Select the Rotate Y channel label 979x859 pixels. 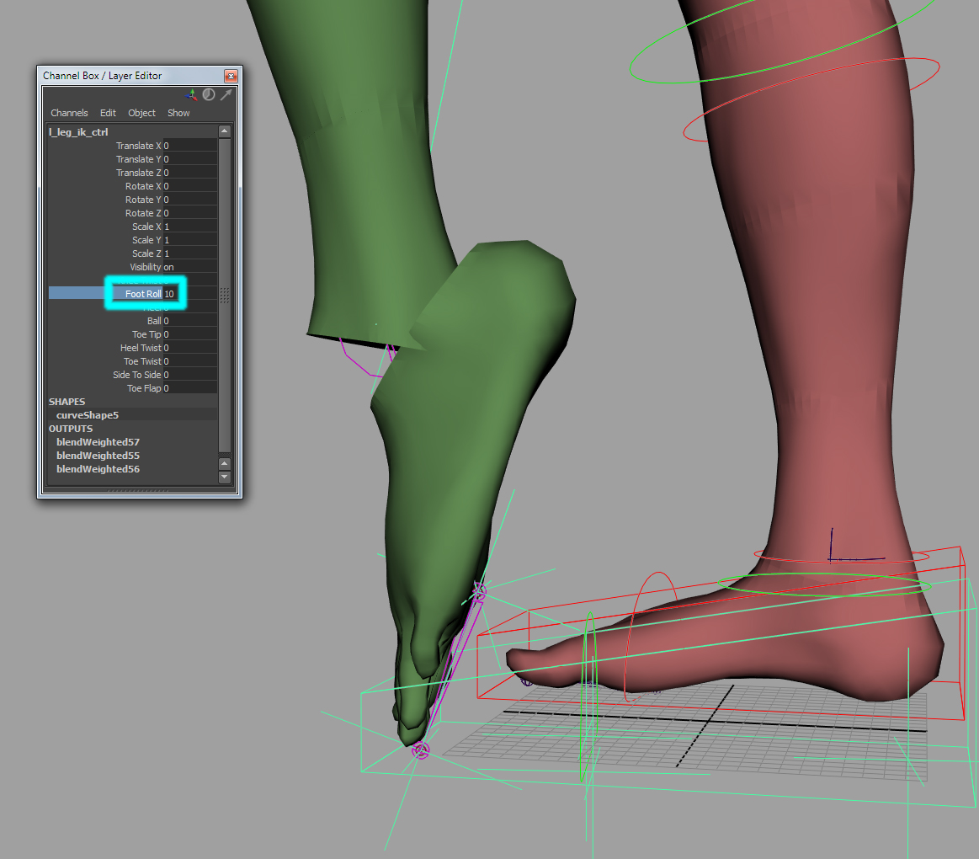pyautogui.click(x=143, y=200)
